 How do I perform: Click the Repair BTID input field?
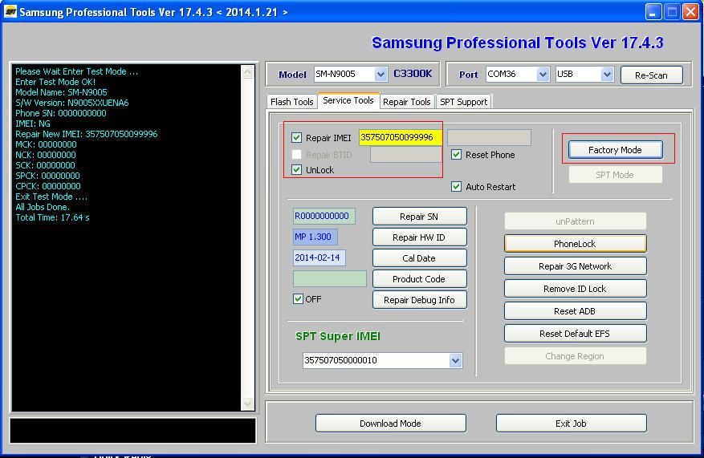click(x=406, y=155)
